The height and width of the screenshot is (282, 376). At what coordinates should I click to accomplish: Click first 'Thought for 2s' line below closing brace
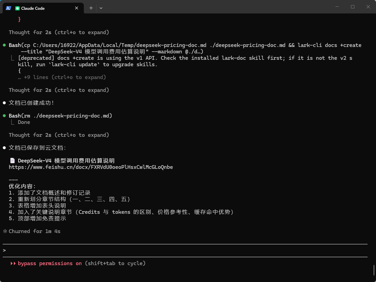[x=59, y=32]
